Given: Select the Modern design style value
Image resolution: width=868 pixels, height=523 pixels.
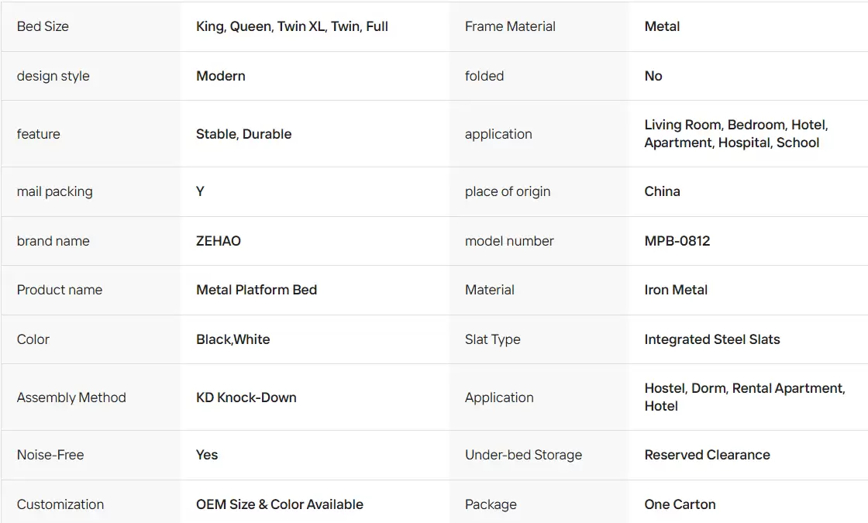Looking at the screenshot, I should point(220,76).
